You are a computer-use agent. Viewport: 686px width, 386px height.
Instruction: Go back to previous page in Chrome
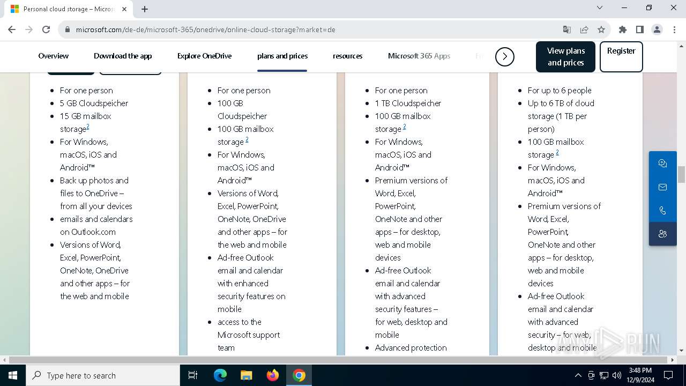pos(12,29)
